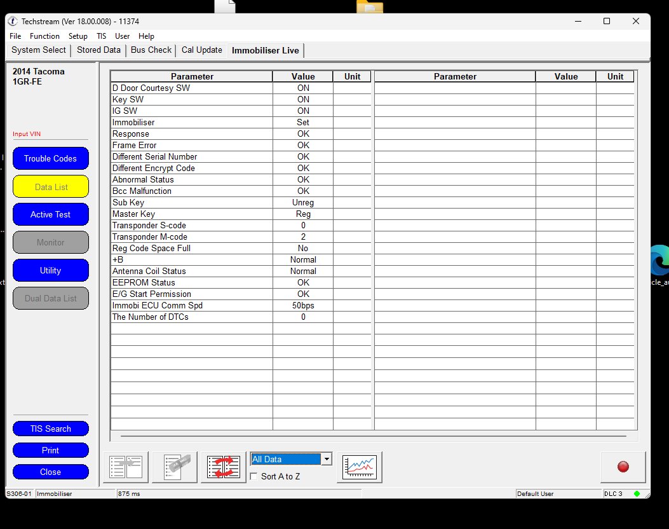Open the File menu

(15, 36)
